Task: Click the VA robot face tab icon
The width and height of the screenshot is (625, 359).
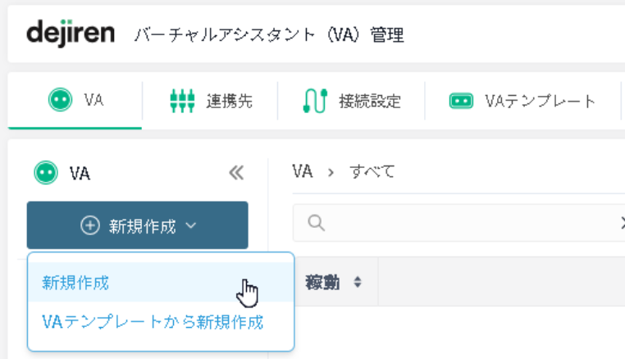Action: pos(60,100)
